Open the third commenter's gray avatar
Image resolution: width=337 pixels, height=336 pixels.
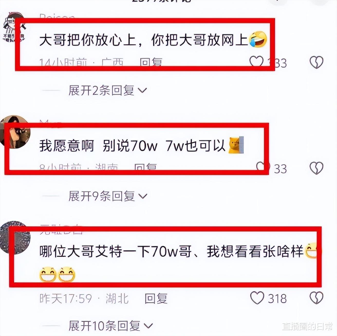(x=15, y=237)
